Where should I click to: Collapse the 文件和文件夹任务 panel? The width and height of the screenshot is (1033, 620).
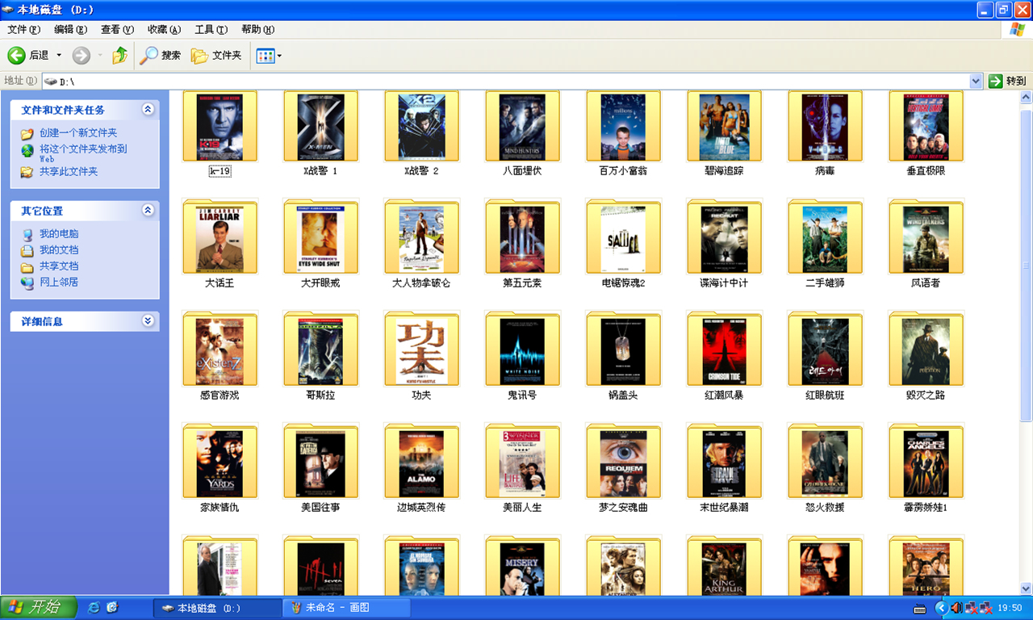point(148,109)
